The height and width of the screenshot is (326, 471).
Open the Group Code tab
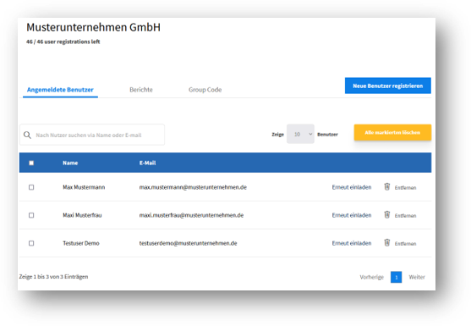205,90
